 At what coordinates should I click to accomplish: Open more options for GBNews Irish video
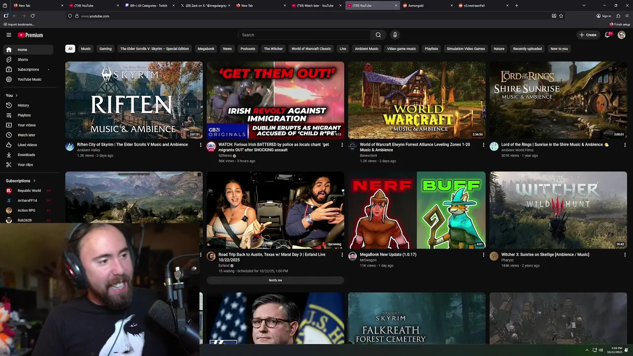[342, 145]
